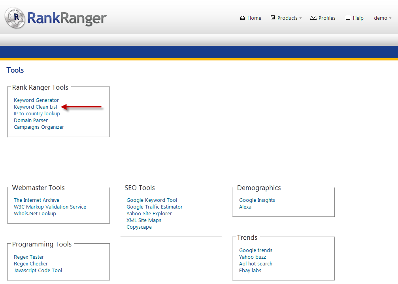The width and height of the screenshot is (398, 284).
Task: Open XML Site Maps link
Action: 144,220
